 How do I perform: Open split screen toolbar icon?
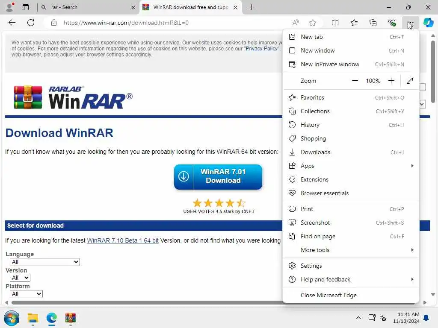click(x=335, y=23)
